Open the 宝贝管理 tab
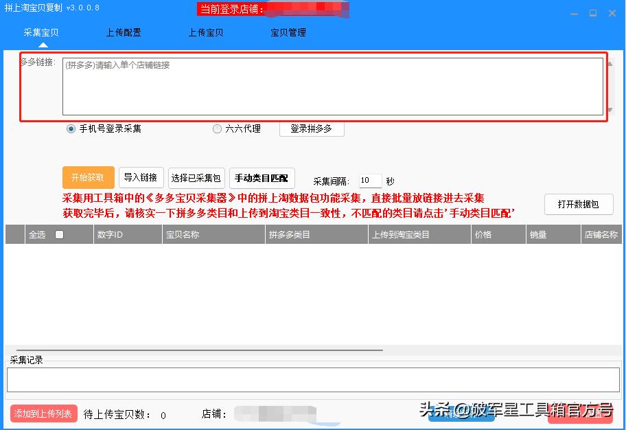 288,32
